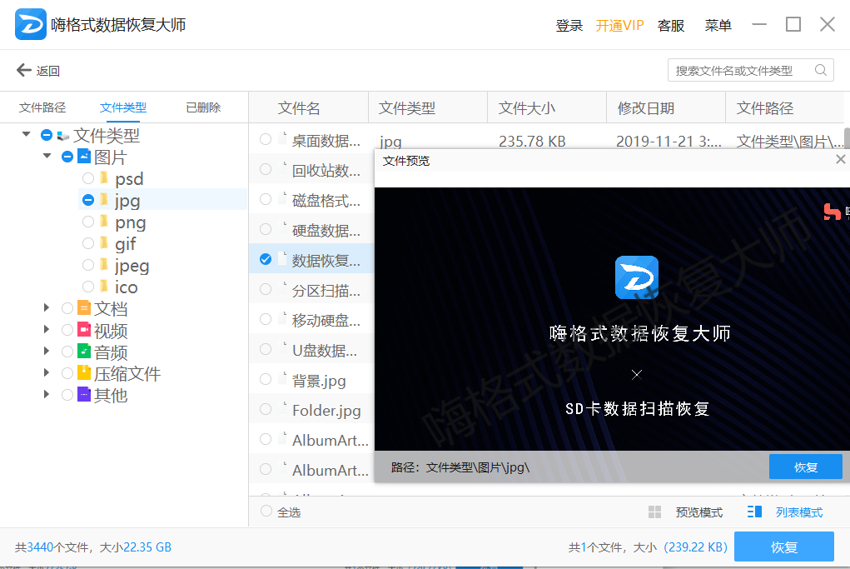
Task: Toggle the 图片 category selection circle
Action: pyautogui.click(x=67, y=157)
